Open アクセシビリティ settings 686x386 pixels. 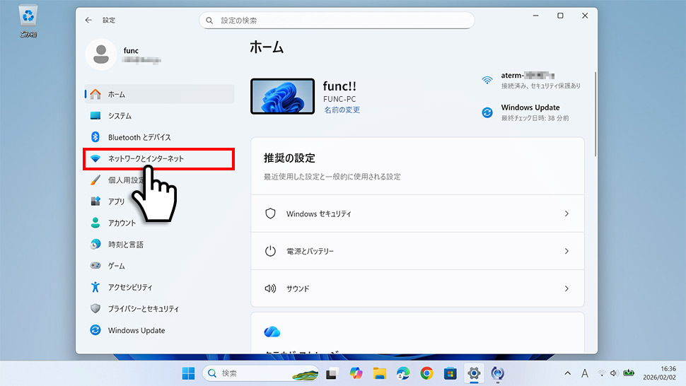(159, 287)
